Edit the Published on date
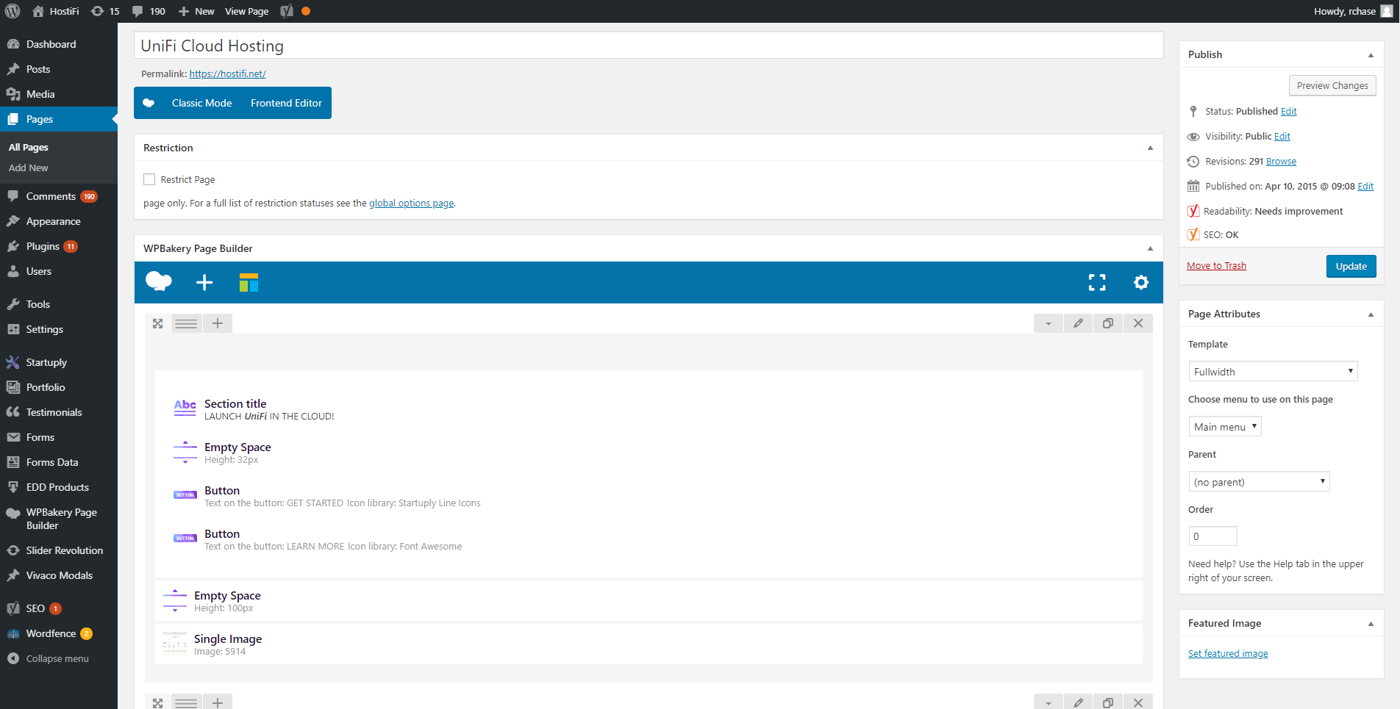This screenshot has width=1400, height=709. [1365, 187]
